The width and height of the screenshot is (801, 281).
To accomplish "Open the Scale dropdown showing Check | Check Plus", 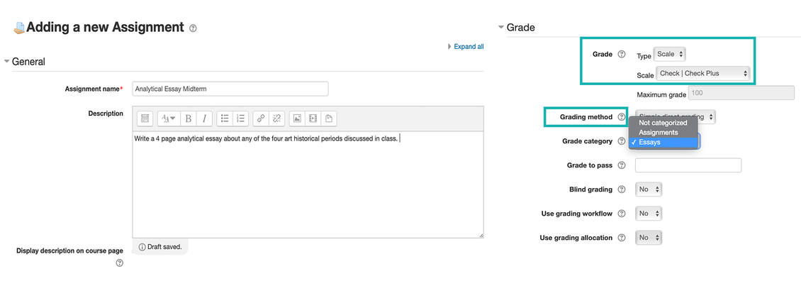I will point(703,74).
